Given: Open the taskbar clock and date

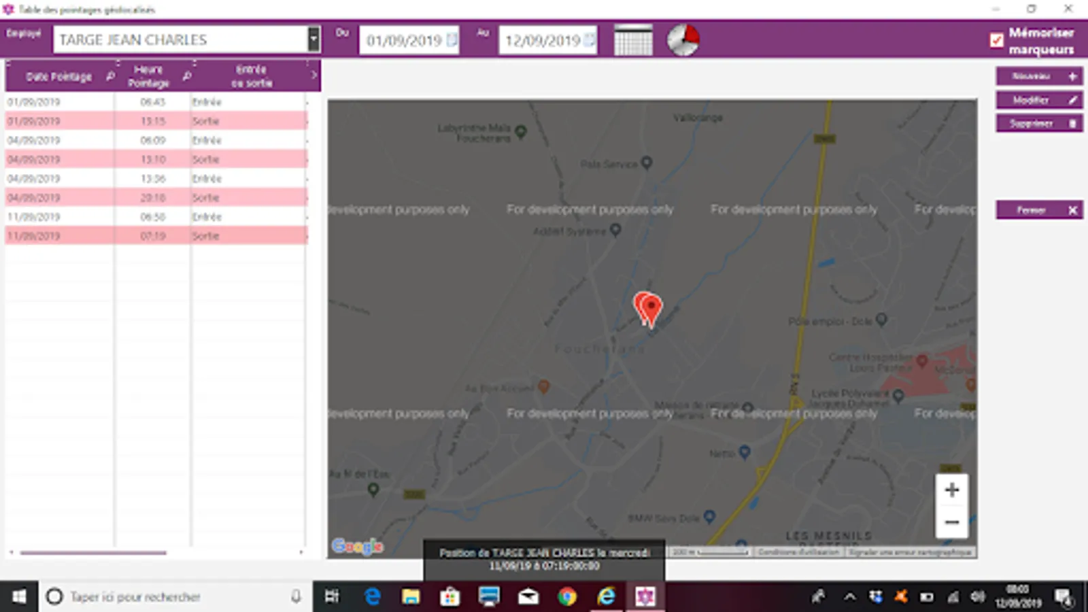Looking at the screenshot, I should [x=1018, y=596].
